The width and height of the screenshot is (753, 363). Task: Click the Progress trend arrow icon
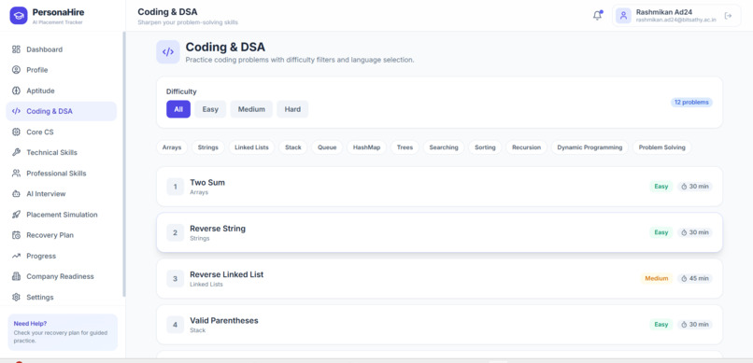(16, 256)
